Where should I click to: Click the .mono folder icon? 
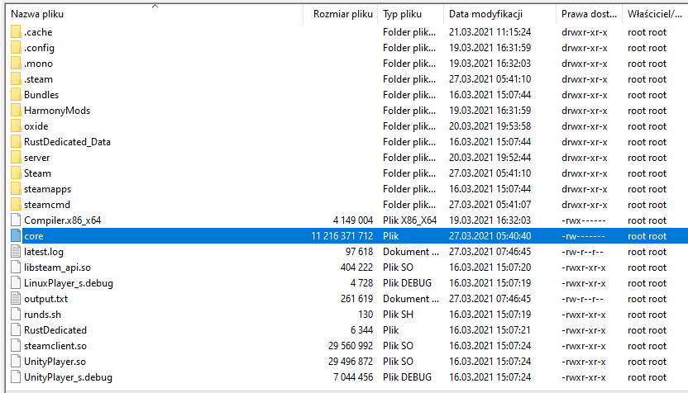click(x=16, y=64)
